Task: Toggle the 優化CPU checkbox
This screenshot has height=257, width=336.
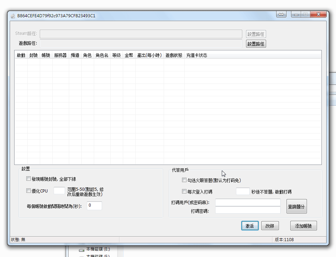Action: coord(28,190)
